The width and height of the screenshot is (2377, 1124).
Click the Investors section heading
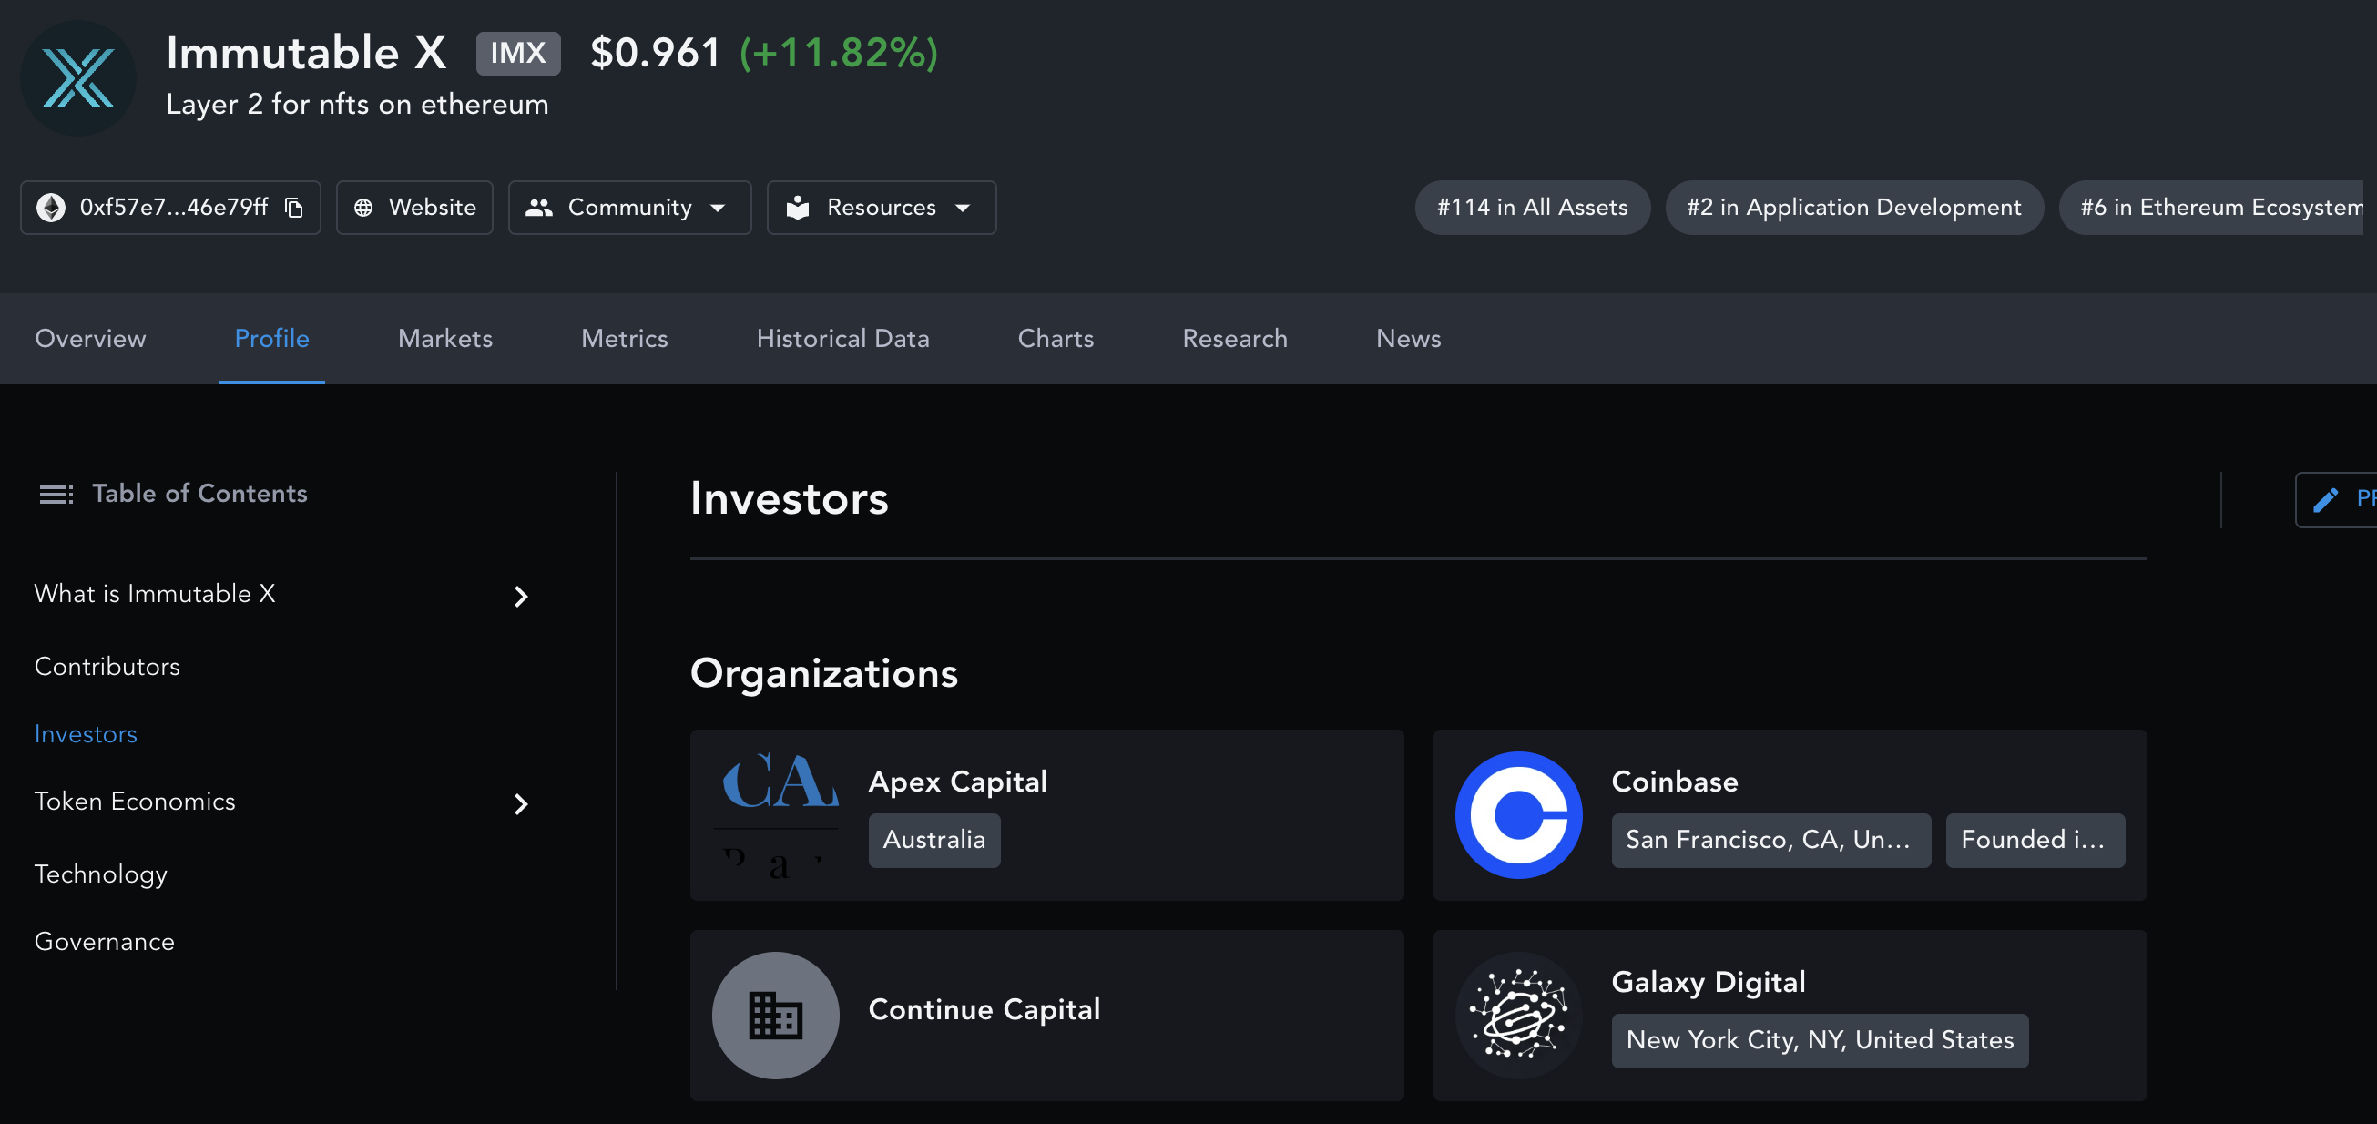[x=789, y=498]
